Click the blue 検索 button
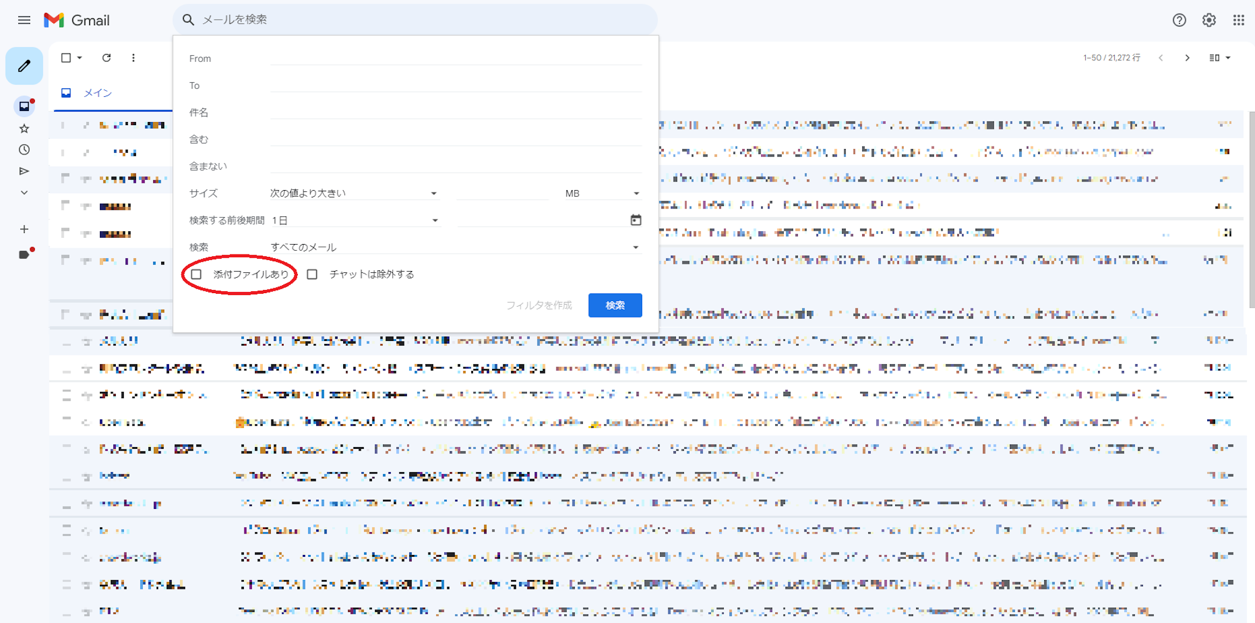This screenshot has width=1255, height=623. [615, 305]
